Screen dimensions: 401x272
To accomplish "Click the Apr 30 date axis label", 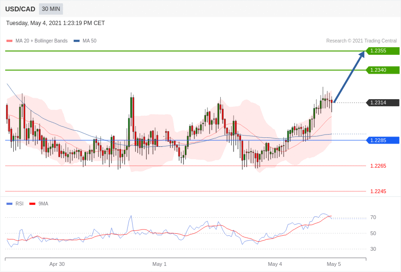I will tap(57, 264).
